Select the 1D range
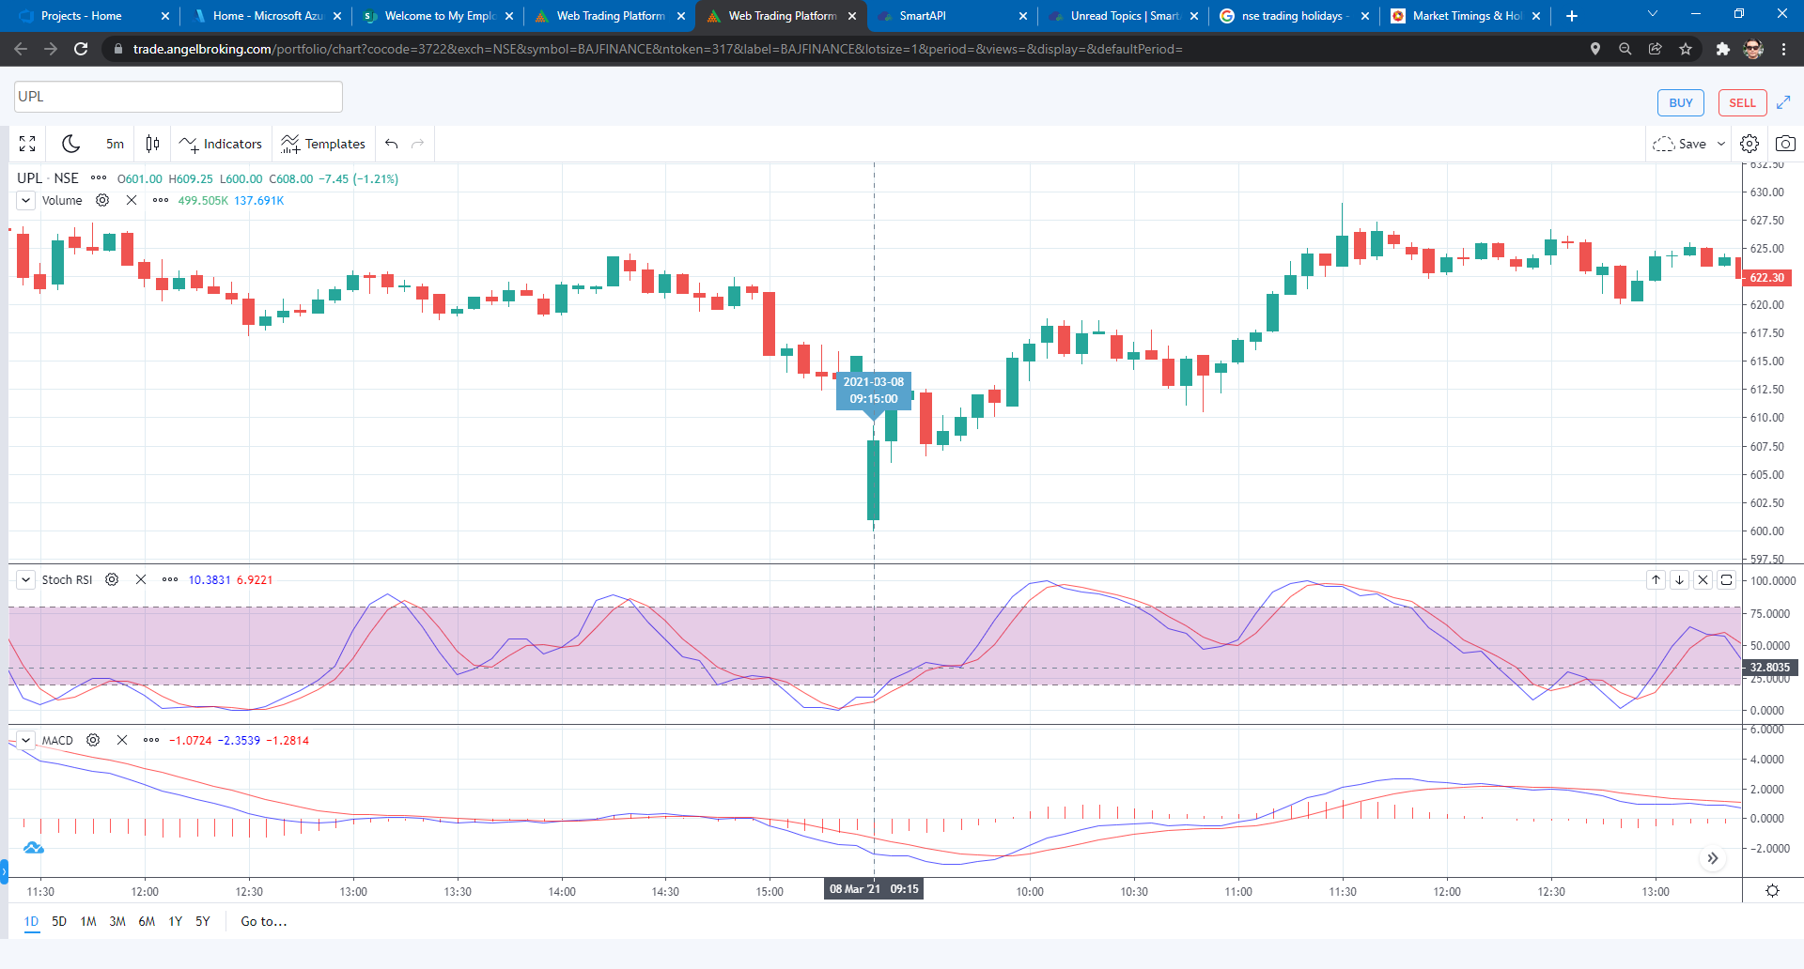The image size is (1804, 969). 31,921
